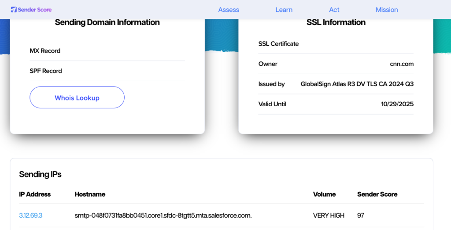Click the Volume column header

click(x=324, y=194)
